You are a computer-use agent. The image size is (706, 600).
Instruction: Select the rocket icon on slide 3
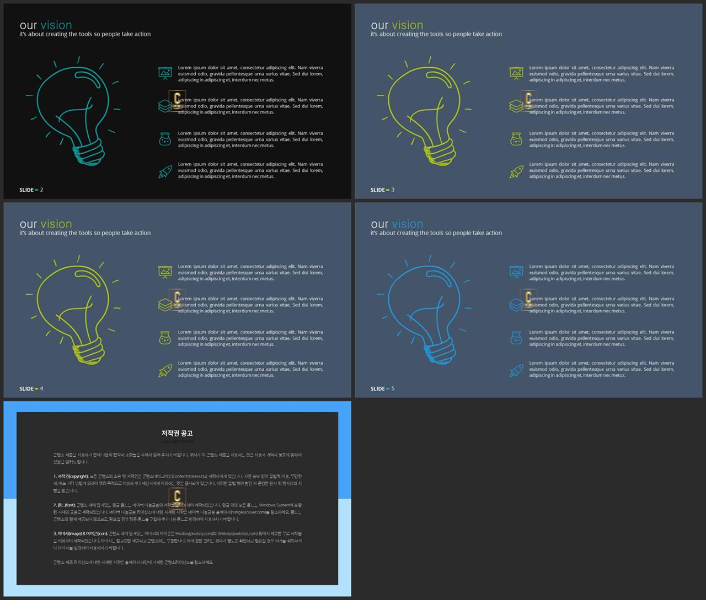point(516,172)
